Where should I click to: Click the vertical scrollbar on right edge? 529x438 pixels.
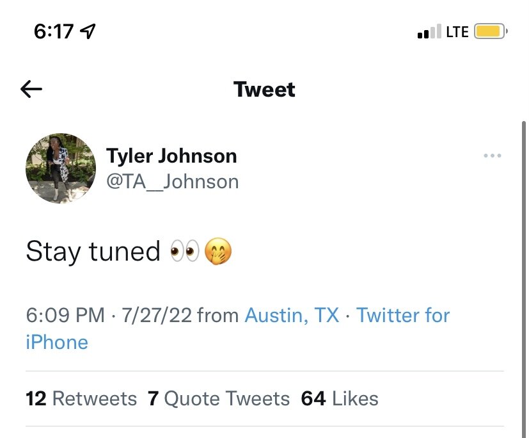point(525,256)
